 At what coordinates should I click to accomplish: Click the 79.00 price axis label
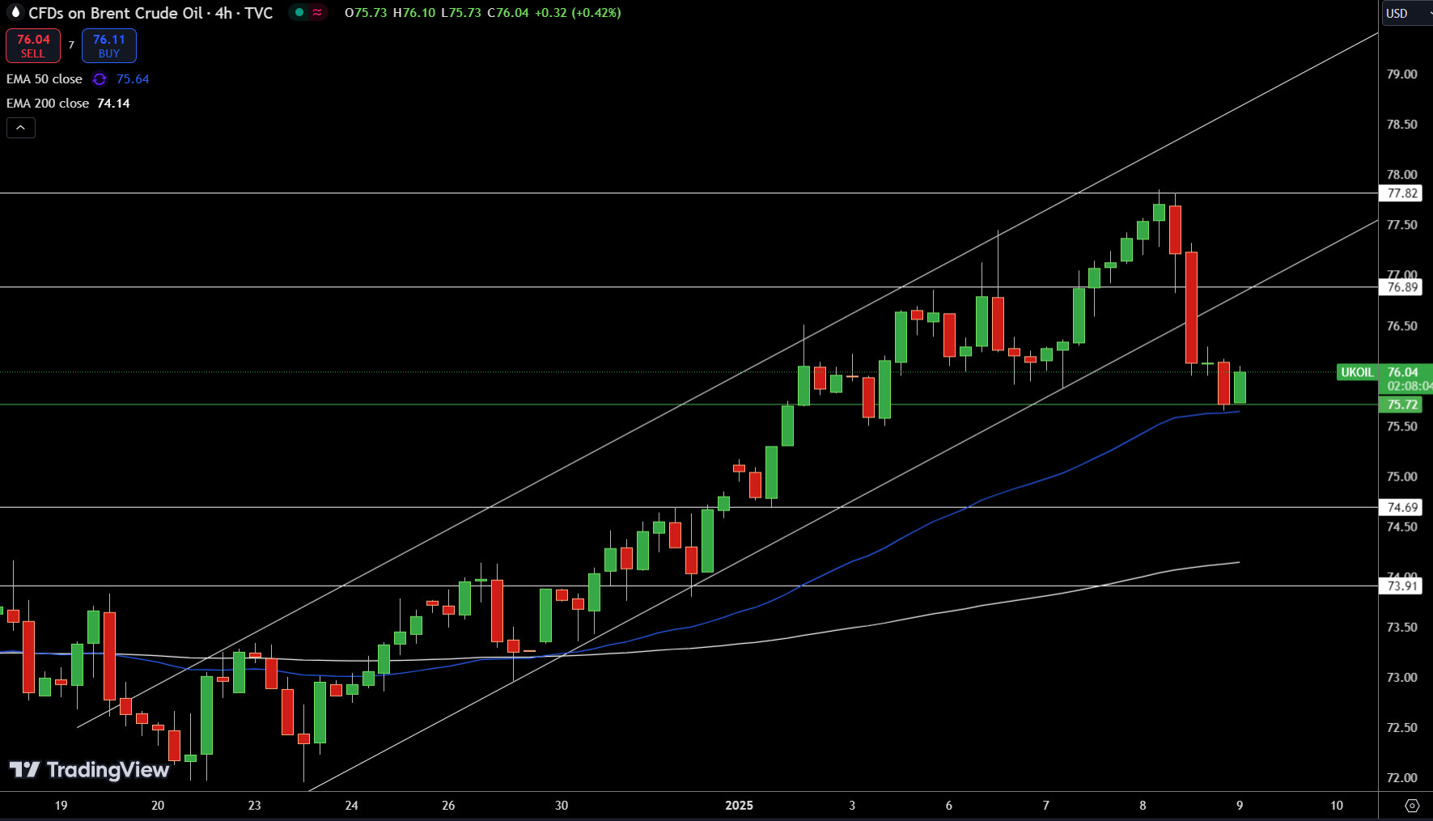point(1402,74)
